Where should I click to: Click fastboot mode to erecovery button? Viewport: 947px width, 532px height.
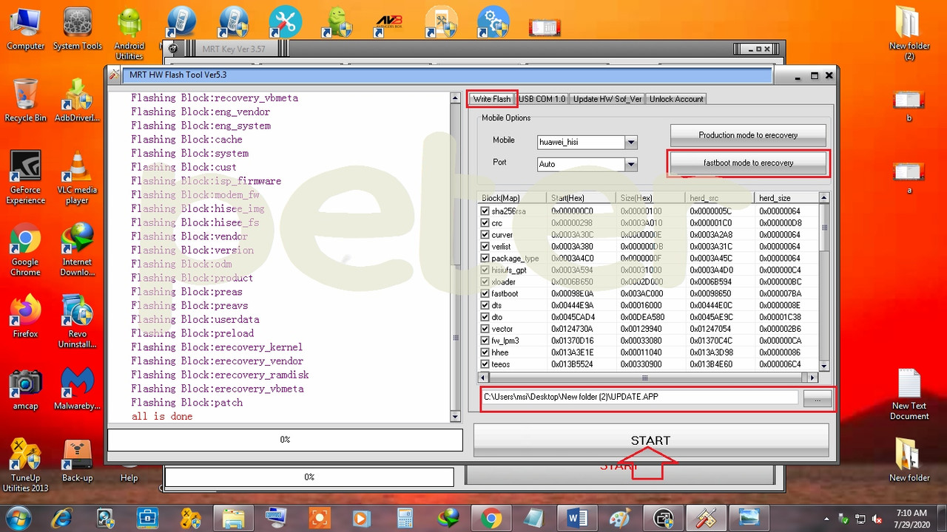[748, 163]
